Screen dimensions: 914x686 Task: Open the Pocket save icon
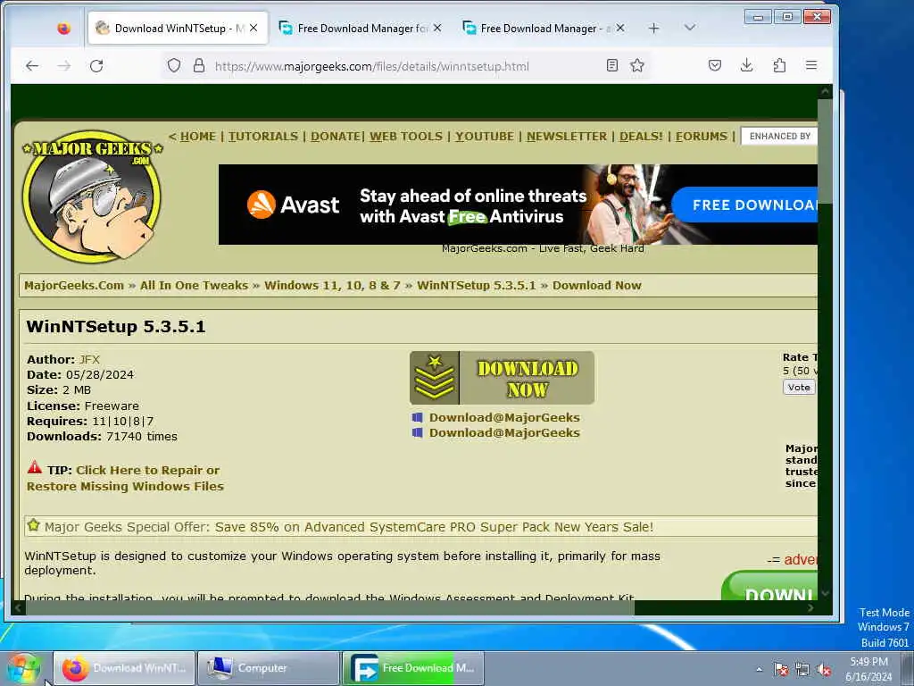pos(715,65)
